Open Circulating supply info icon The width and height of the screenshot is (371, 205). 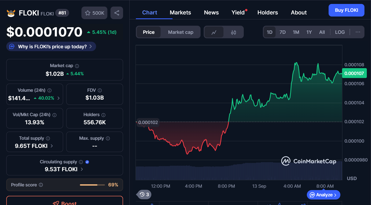[81, 162]
